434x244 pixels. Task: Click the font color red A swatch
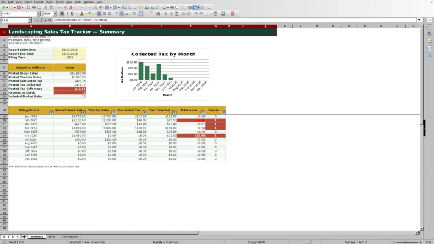click(x=82, y=14)
